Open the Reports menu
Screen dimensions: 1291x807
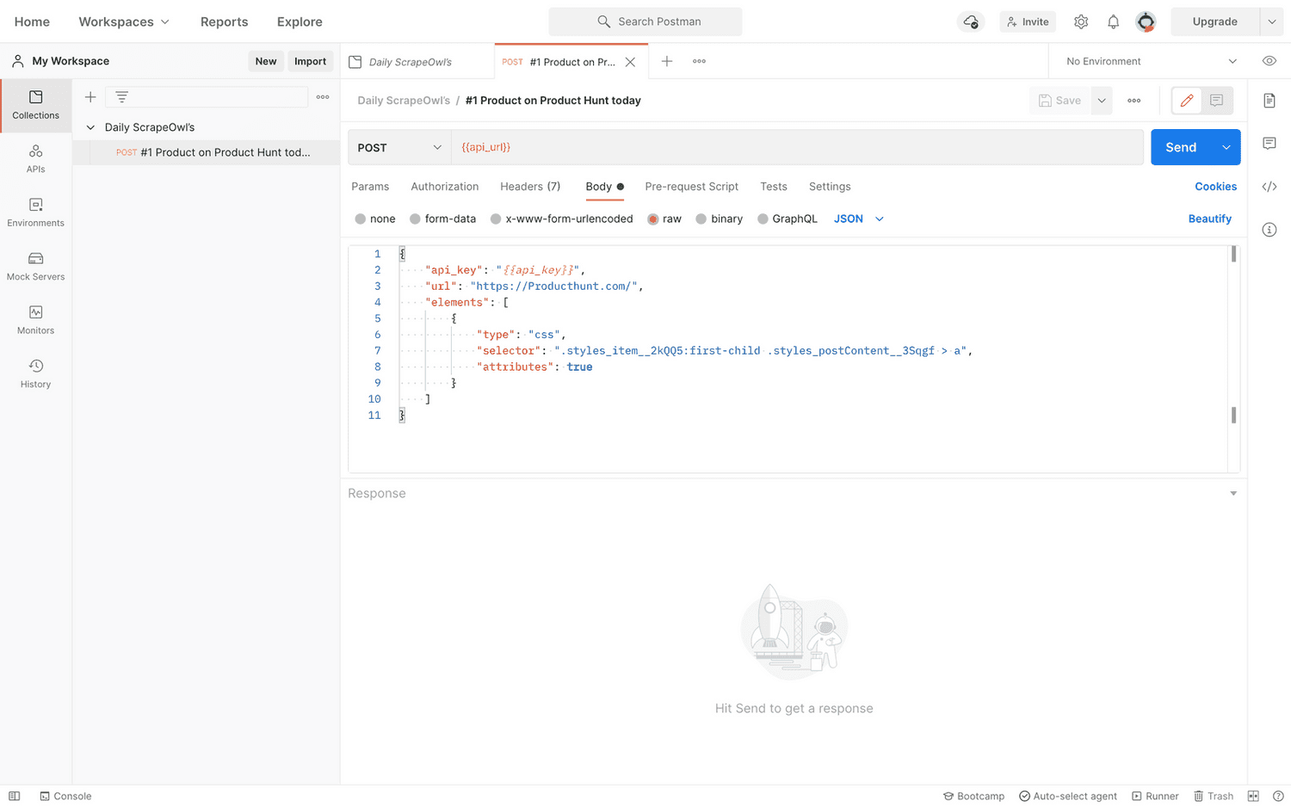pos(224,21)
